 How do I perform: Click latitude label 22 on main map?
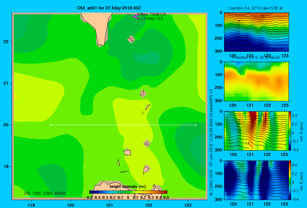[6, 42]
